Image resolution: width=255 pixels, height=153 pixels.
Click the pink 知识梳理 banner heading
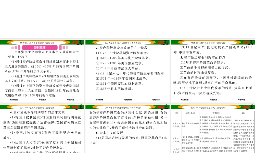click(40, 47)
